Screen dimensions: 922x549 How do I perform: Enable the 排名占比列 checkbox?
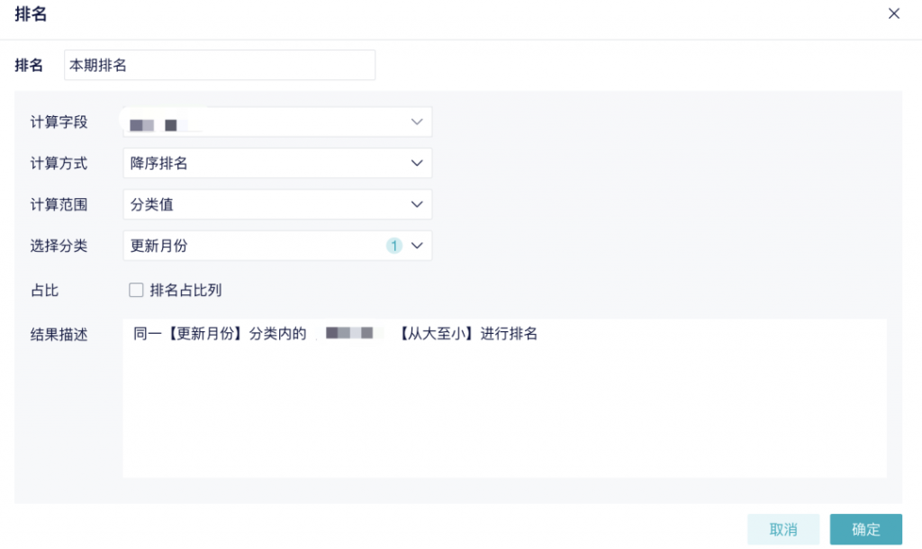[x=136, y=290]
